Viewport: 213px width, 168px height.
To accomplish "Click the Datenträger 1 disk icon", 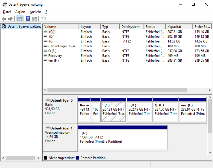I will pos(47,128).
